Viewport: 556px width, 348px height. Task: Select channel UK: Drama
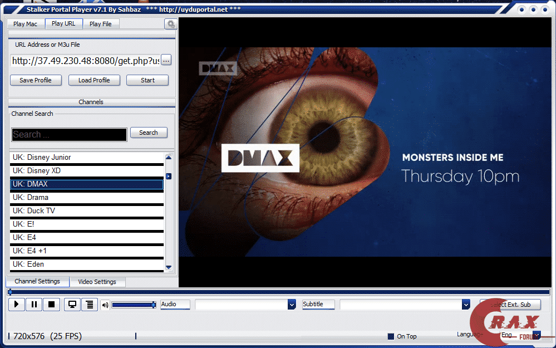pyautogui.click(x=87, y=198)
